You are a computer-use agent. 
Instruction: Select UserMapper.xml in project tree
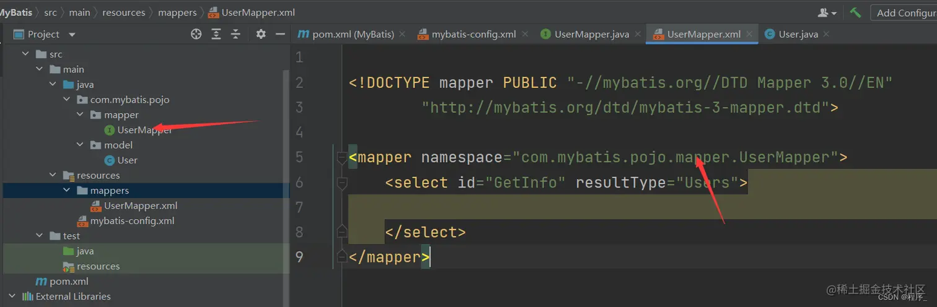[x=134, y=205]
